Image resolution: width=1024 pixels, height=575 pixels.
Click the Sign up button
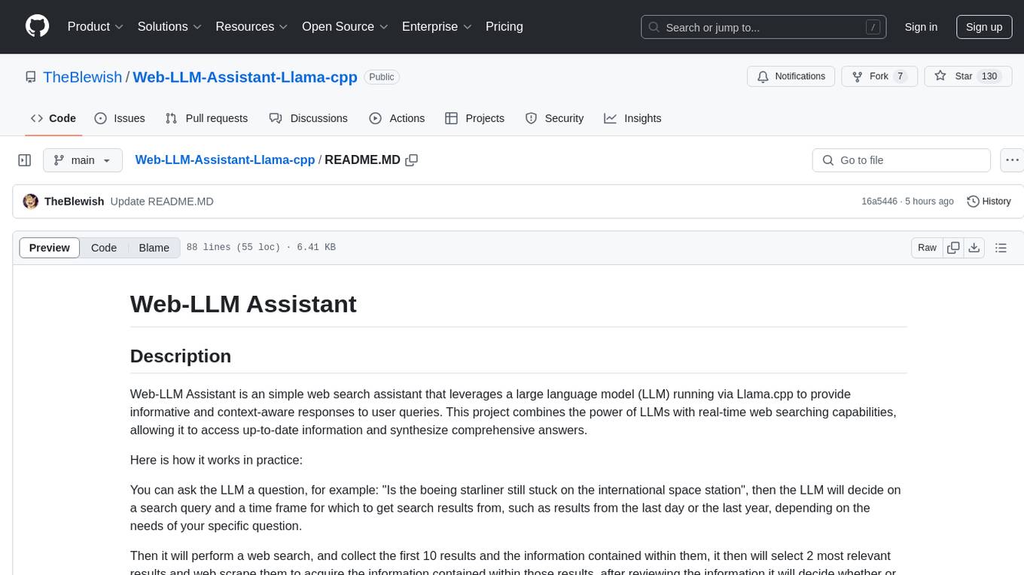tap(984, 27)
